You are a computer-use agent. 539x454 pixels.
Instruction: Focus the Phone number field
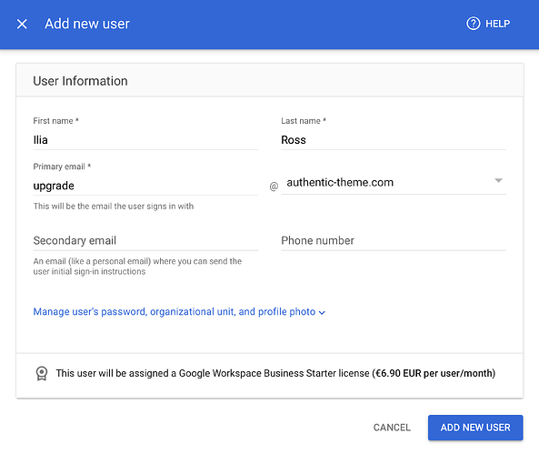(x=394, y=240)
